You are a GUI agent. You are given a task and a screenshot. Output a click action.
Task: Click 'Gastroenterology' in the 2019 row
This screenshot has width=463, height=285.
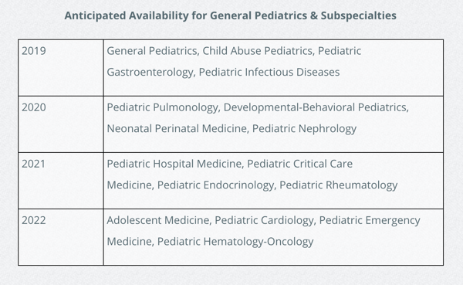pyautogui.click(x=150, y=72)
